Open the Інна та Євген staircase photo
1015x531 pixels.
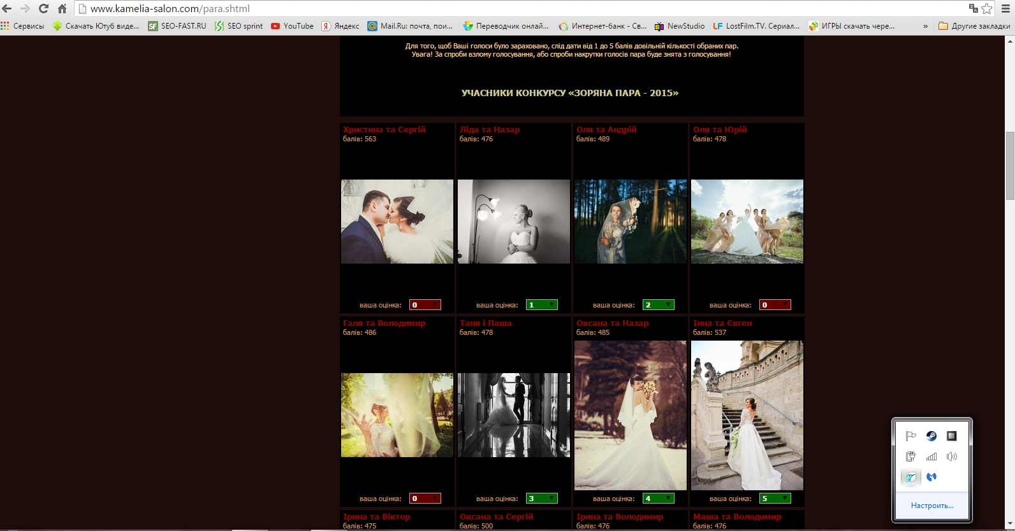point(747,415)
